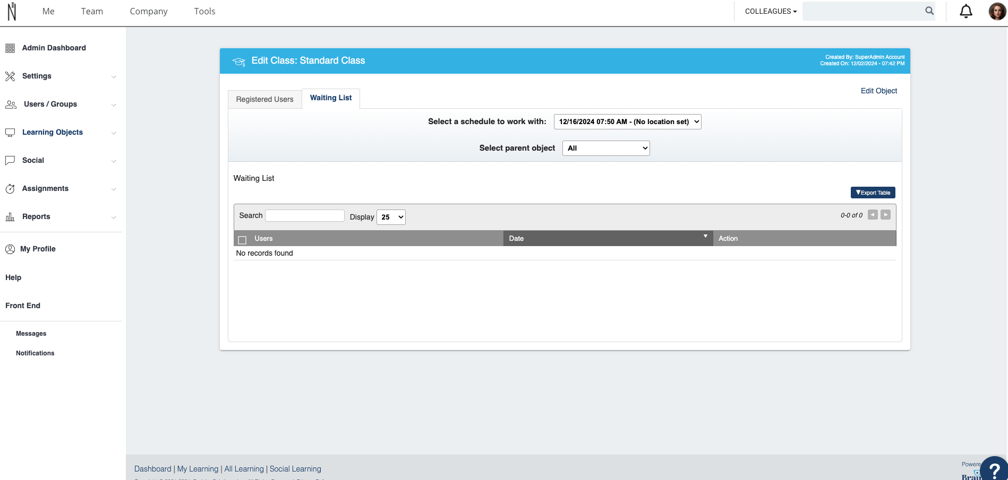Viewport: 1008px width, 480px height.
Task: Open the Admin Dashboard grid icon
Action: click(10, 48)
